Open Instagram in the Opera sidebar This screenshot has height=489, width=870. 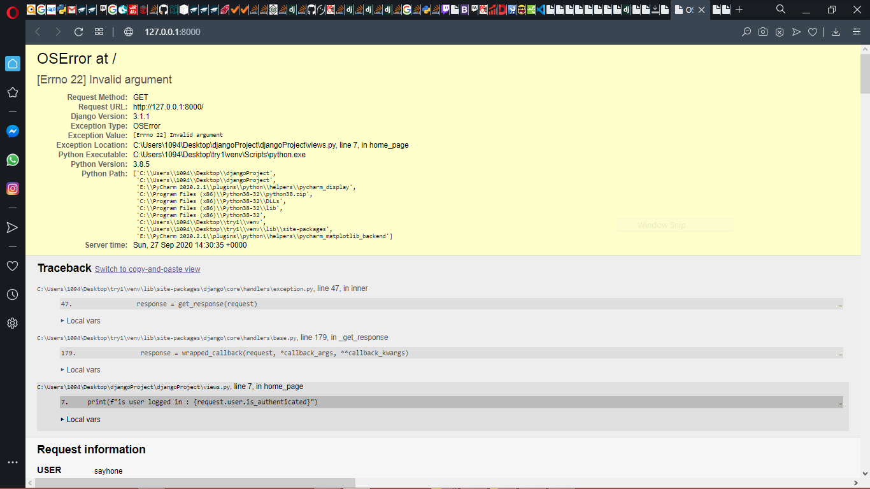click(x=12, y=188)
